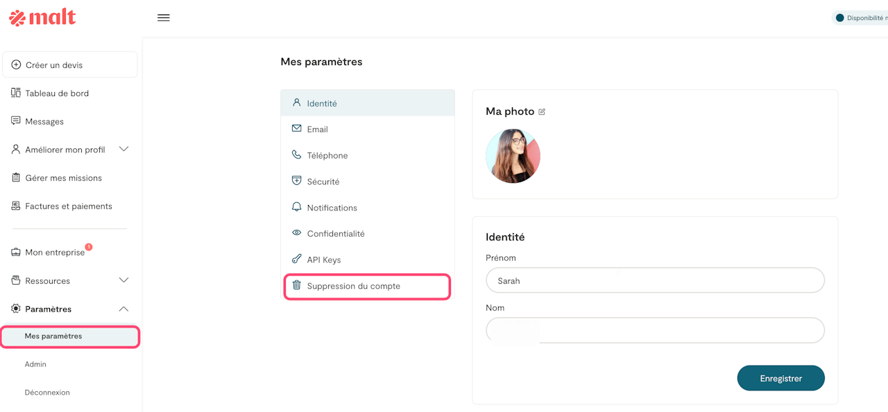Click the key icon for API Keys
The width and height of the screenshot is (888, 412).
tap(296, 260)
